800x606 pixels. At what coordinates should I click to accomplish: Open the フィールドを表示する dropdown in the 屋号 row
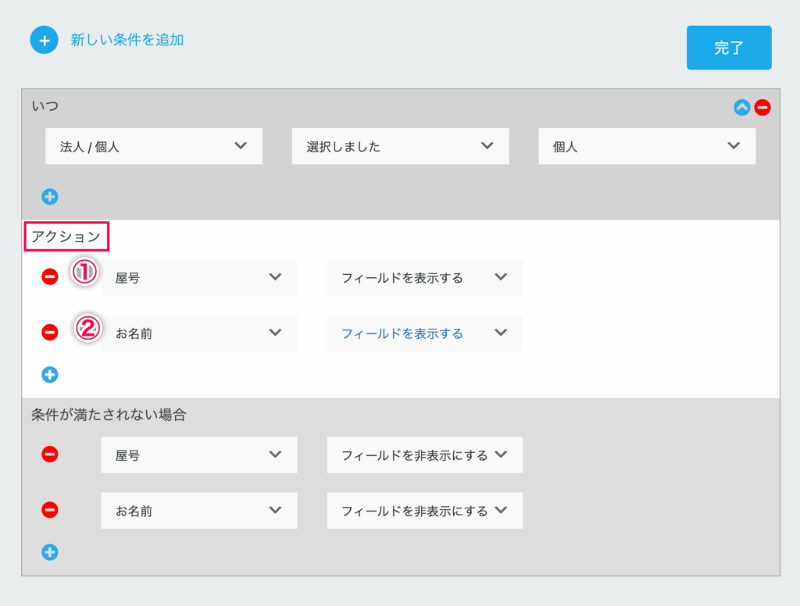[424, 277]
